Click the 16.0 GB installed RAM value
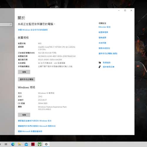This screenshot has width=147, height=147. click(x=47, y=53)
